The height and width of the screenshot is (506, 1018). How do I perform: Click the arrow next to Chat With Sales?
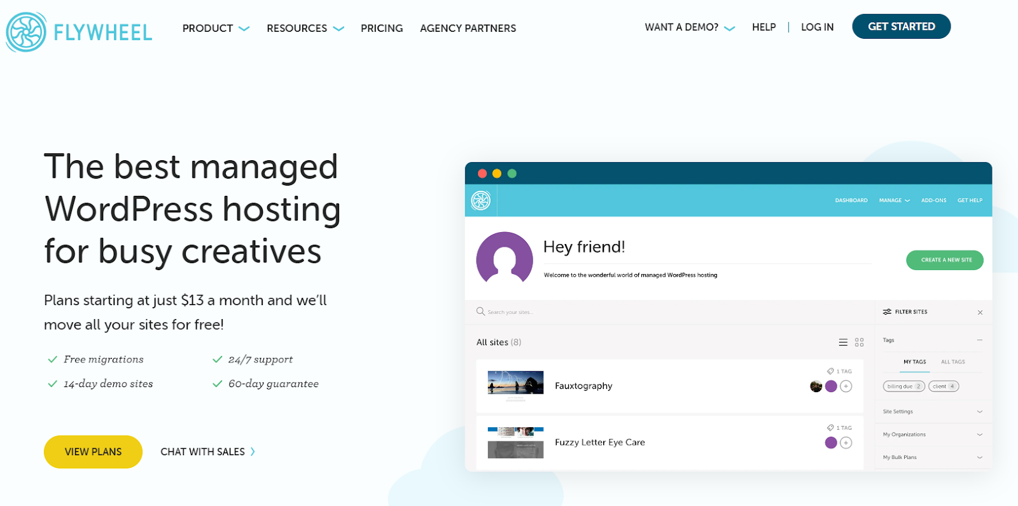tap(253, 451)
